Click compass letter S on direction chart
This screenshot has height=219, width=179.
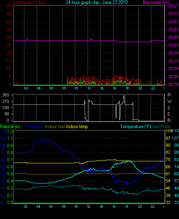click(x=169, y=108)
